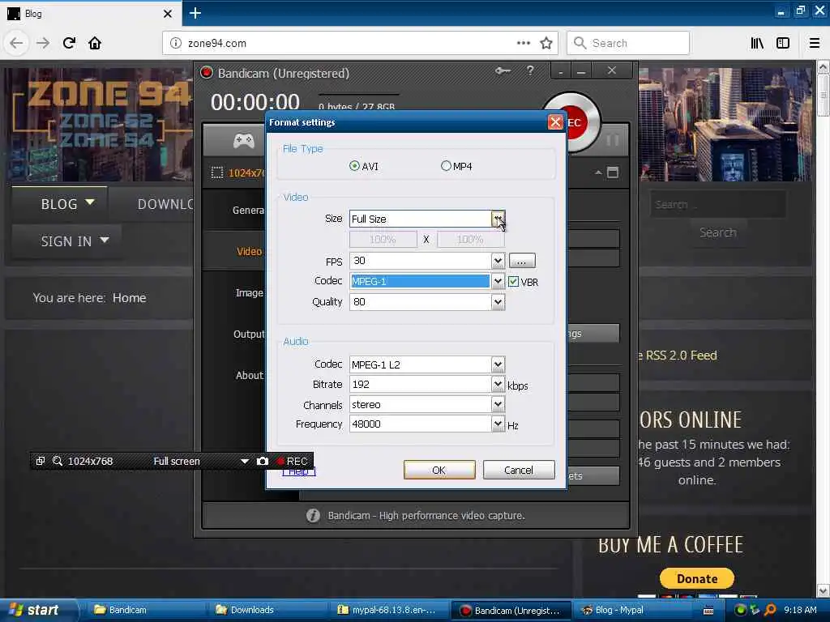Click the recording bar magnifier icon

pyautogui.click(x=58, y=461)
